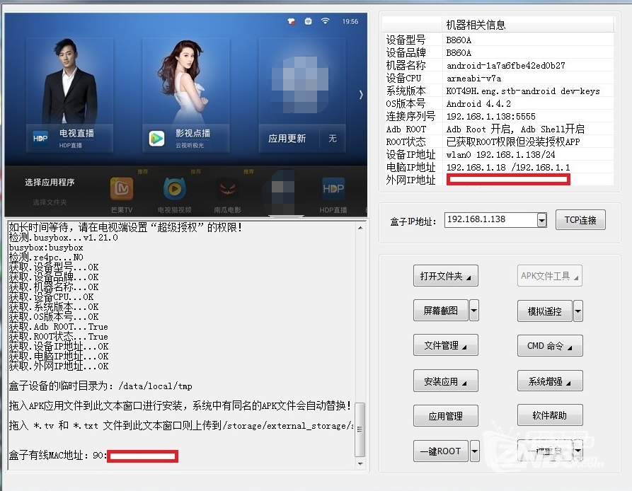Open the CMD 命令 menu button
Image resolution: width=632 pixels, height=491 pixels.
(x=550, y=345)
